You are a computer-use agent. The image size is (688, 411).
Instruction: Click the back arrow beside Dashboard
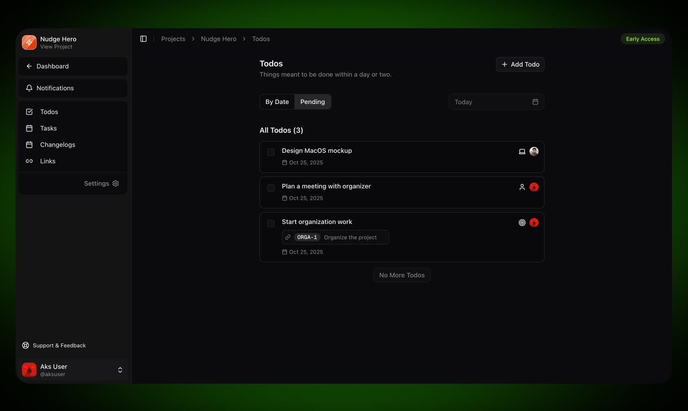(29, 66)
